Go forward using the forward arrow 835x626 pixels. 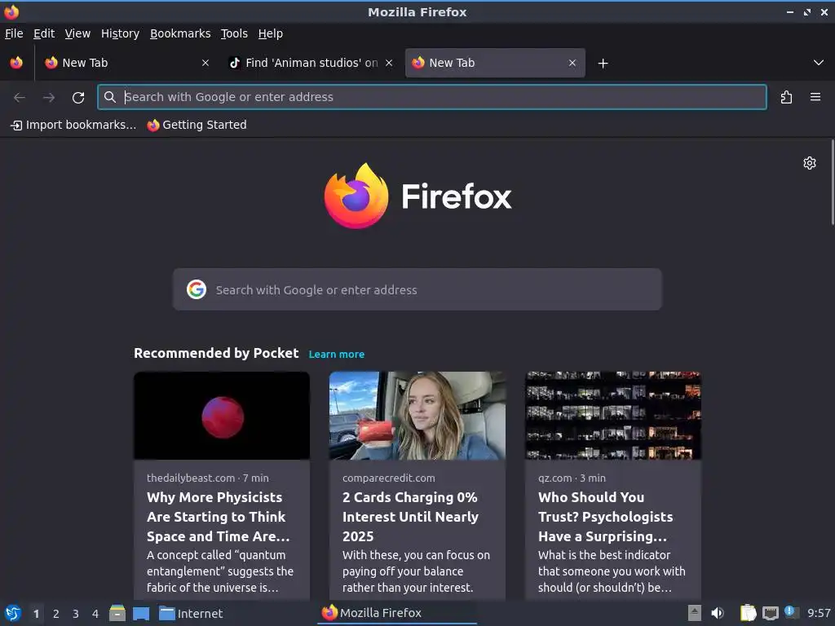[x=49, y=98]
